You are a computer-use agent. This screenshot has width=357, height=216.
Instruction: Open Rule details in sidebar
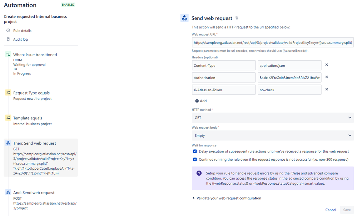tap(22, 31)
